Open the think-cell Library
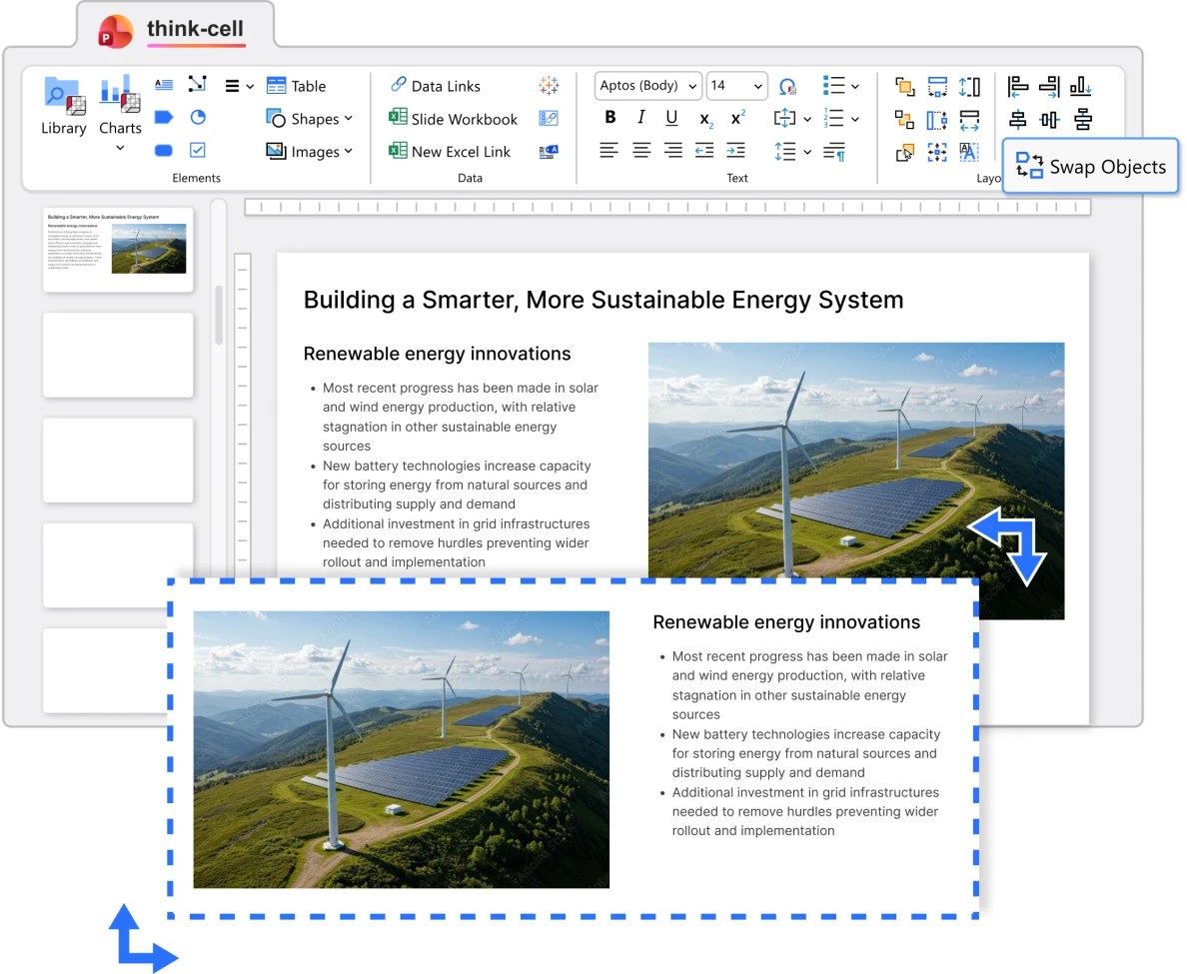Screen dimensions: 1187x974 click(x=64, y=105)
